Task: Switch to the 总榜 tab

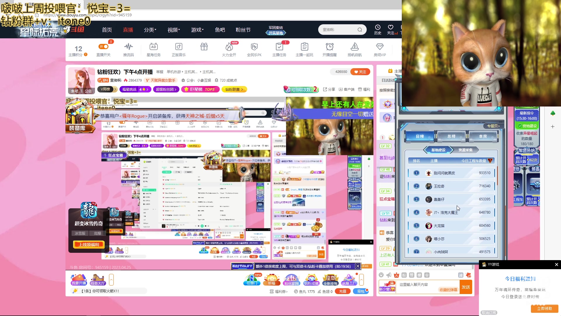Action: click(451, 136)
